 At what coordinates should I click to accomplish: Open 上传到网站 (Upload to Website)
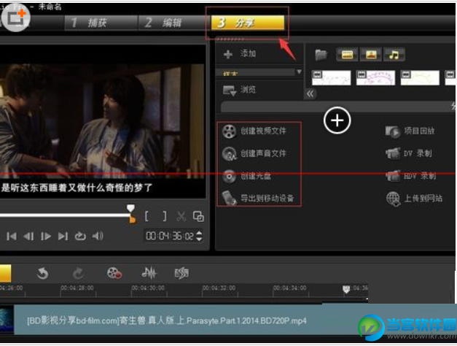point(414,199)
